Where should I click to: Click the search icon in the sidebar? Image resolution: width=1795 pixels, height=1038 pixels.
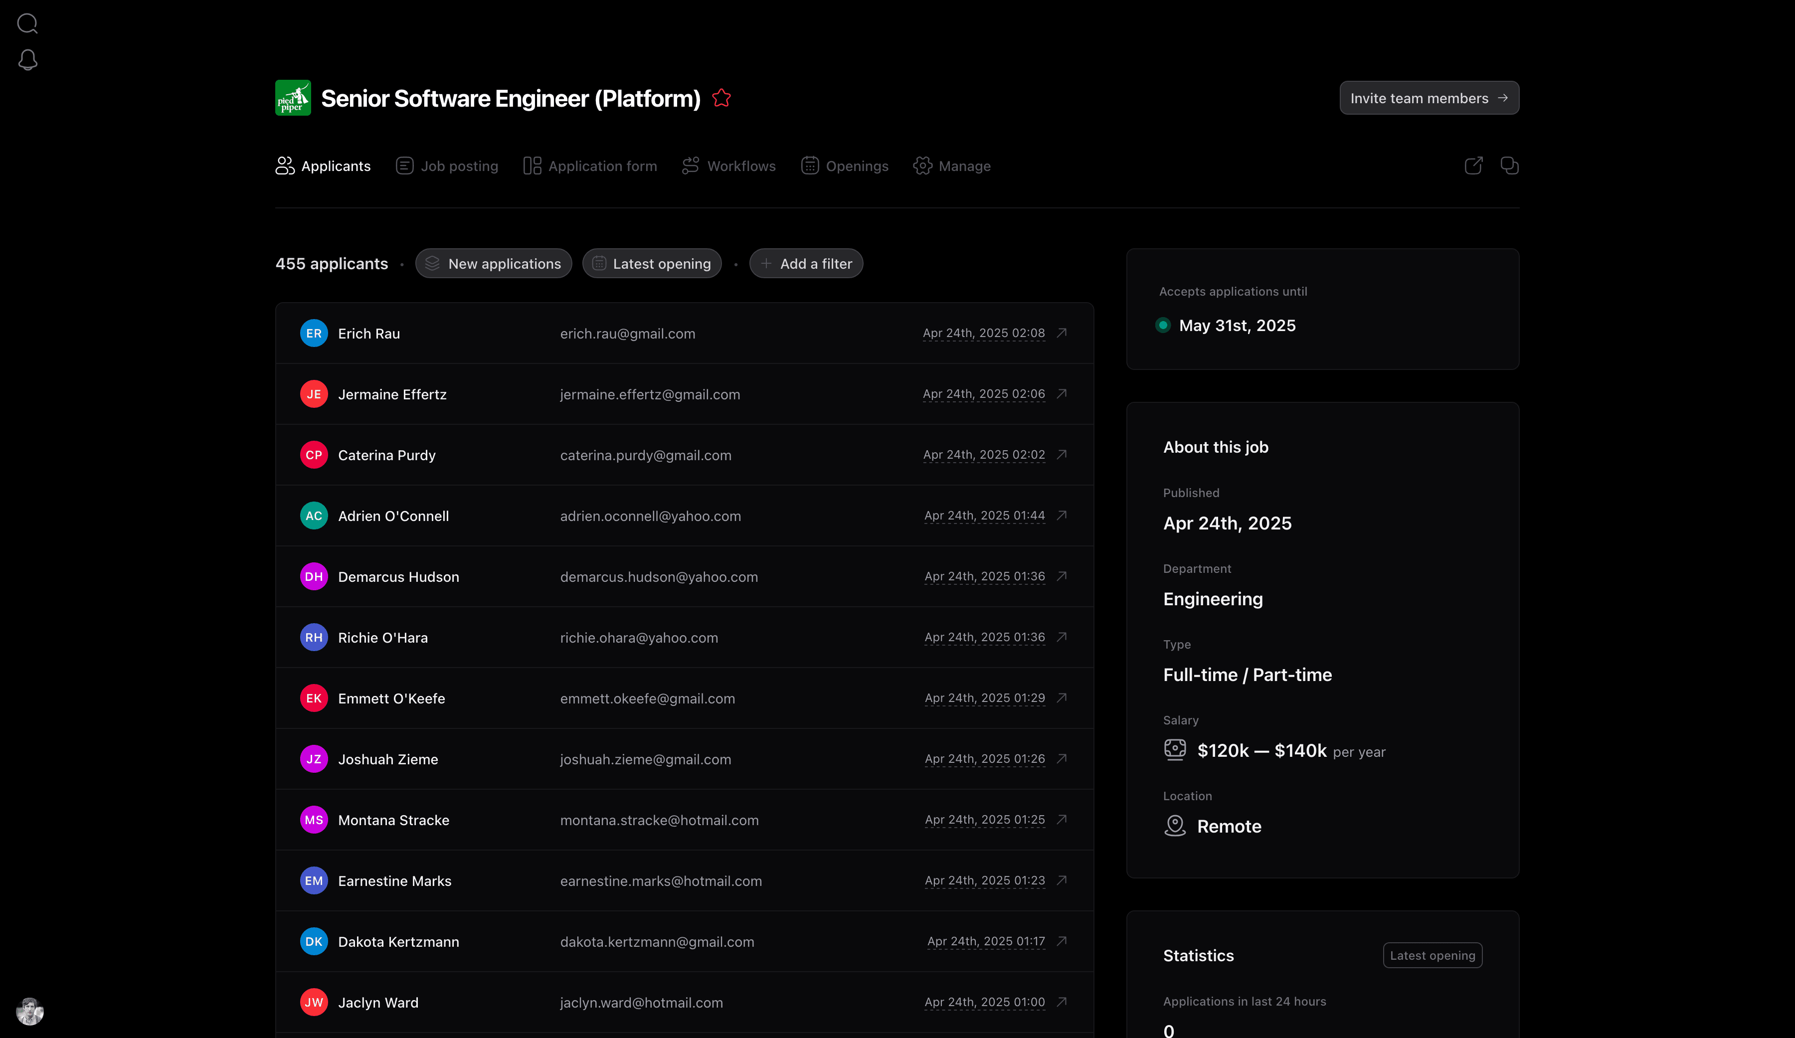[27, 23]
